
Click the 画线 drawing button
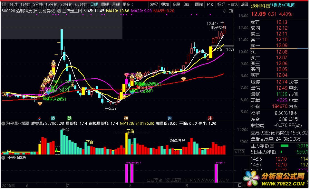[x=199, y=4]
